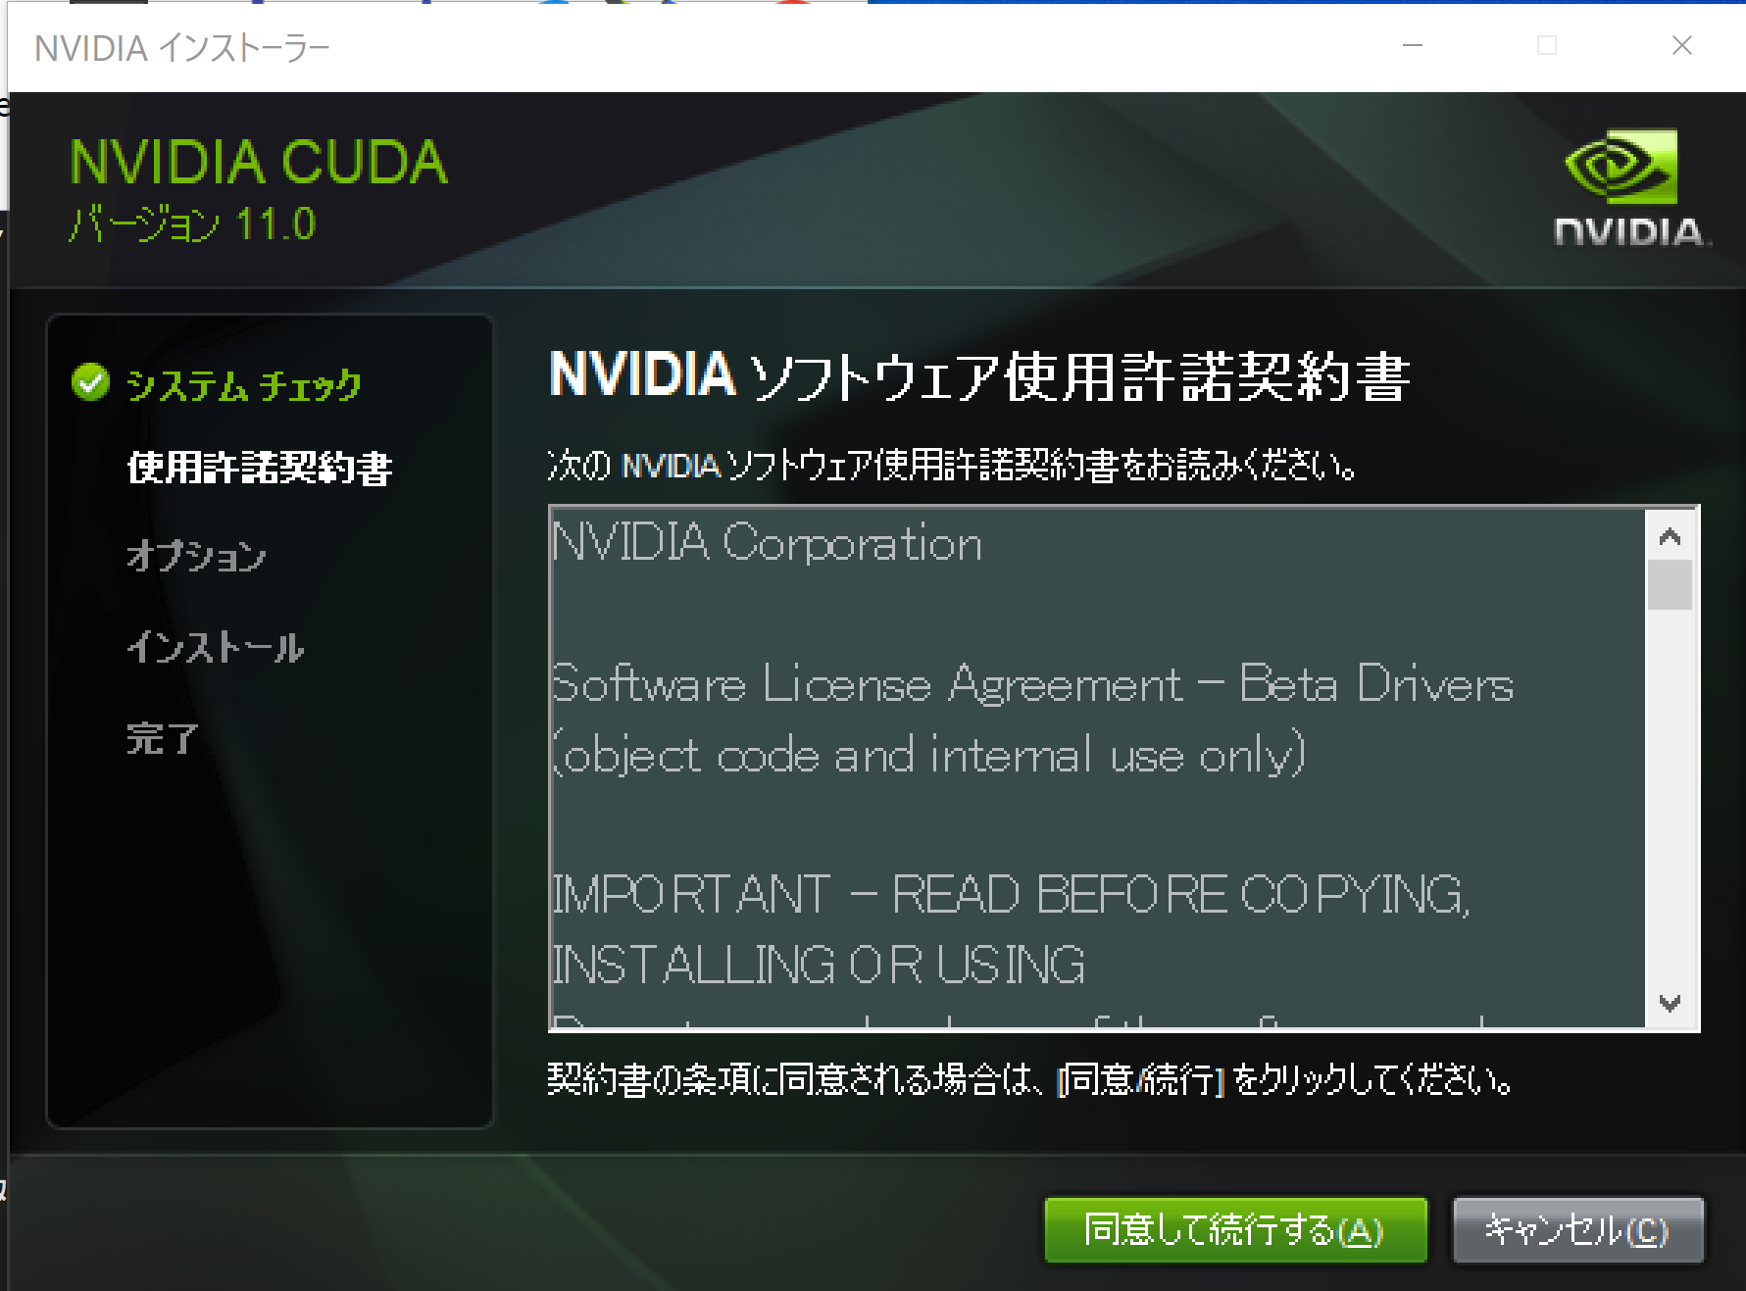The image size is (1746, 1291).
Task: Click the キャンセル(C) button
Action: click(x=1577, y=1229)
